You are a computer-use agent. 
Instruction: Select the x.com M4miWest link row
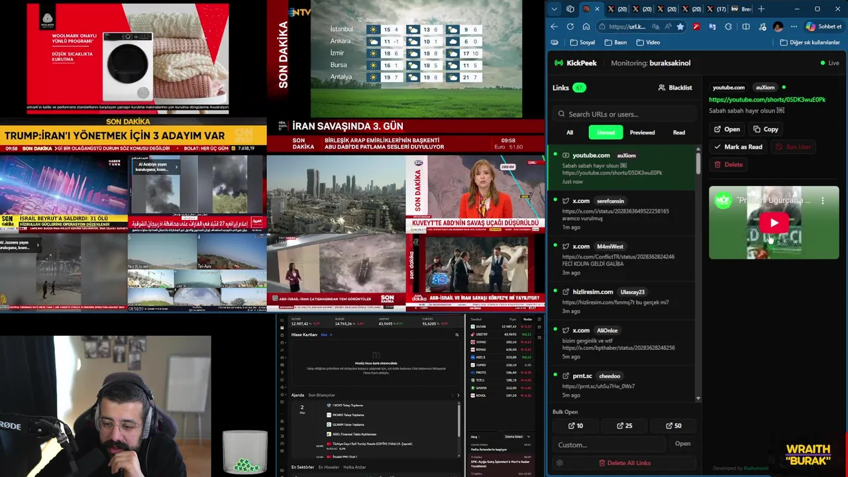click(621, 259)
